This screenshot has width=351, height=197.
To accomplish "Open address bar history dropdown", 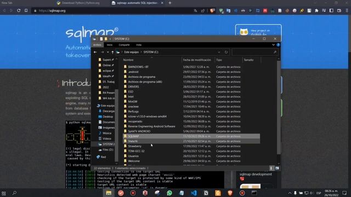I will pos(219,52).
